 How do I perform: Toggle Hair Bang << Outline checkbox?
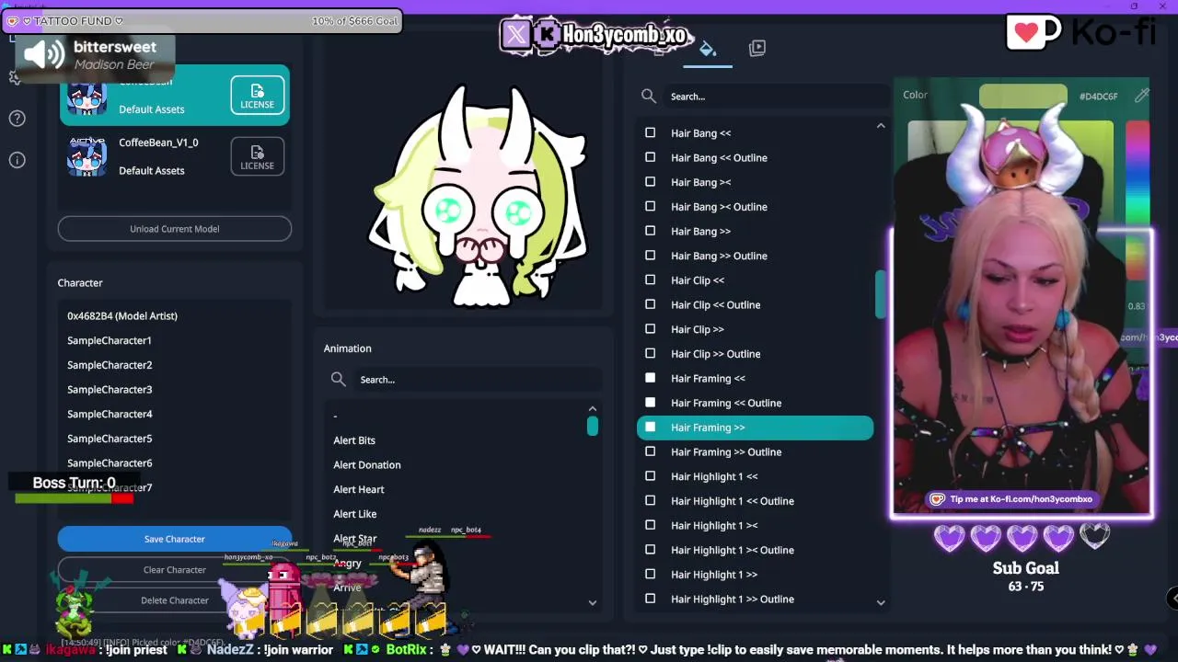651,158
